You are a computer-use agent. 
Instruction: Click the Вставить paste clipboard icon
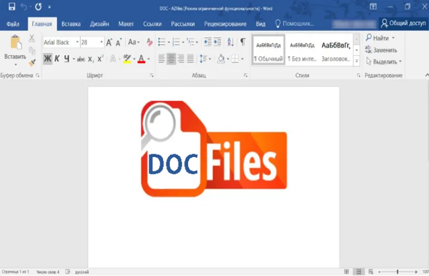(15, 43)
